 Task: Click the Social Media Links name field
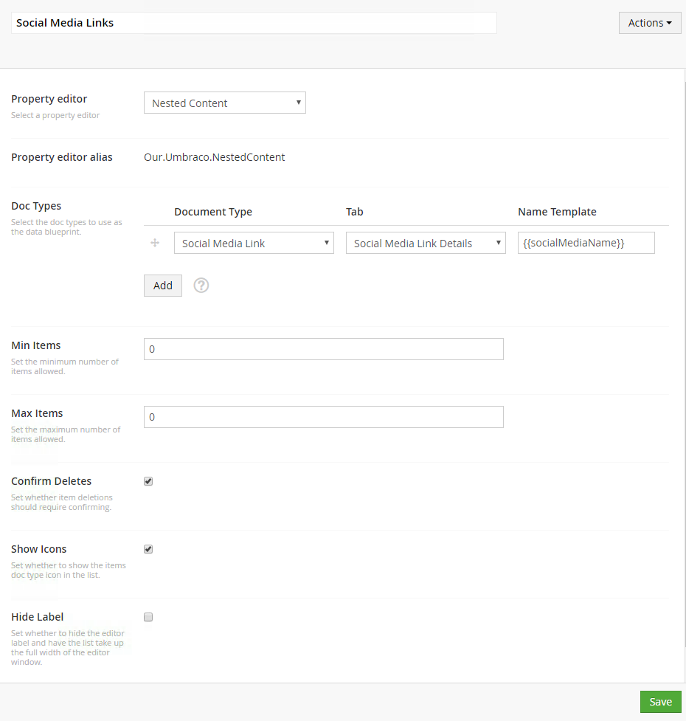click(254, 23)
